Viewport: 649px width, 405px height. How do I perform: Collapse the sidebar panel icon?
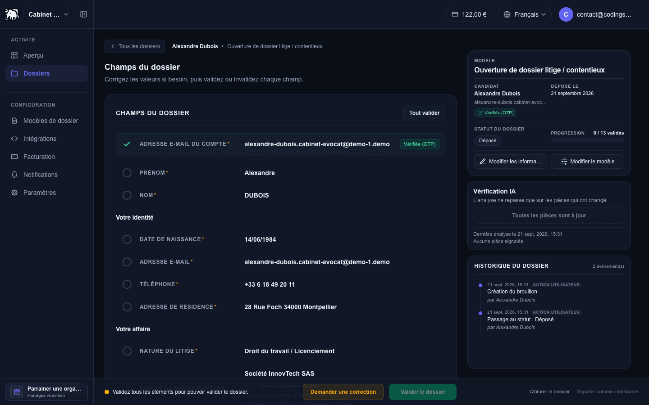tap(83, 14)
